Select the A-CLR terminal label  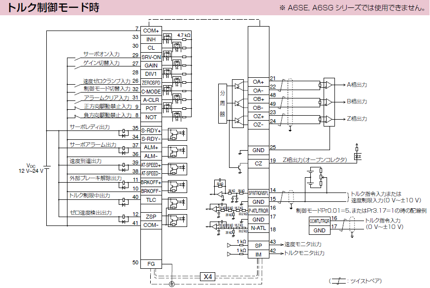[151, 100]
